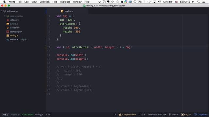The height and width of the screenshot is (117, 209).
Task: Open the Selection menu
Action: [44, 2]
